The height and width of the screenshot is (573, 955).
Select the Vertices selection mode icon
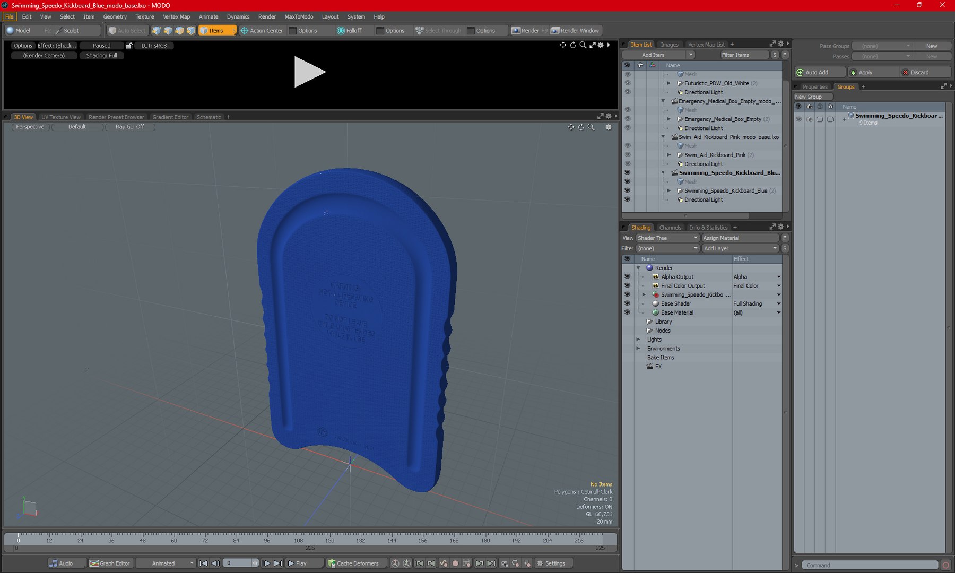[x=157, y=31]
